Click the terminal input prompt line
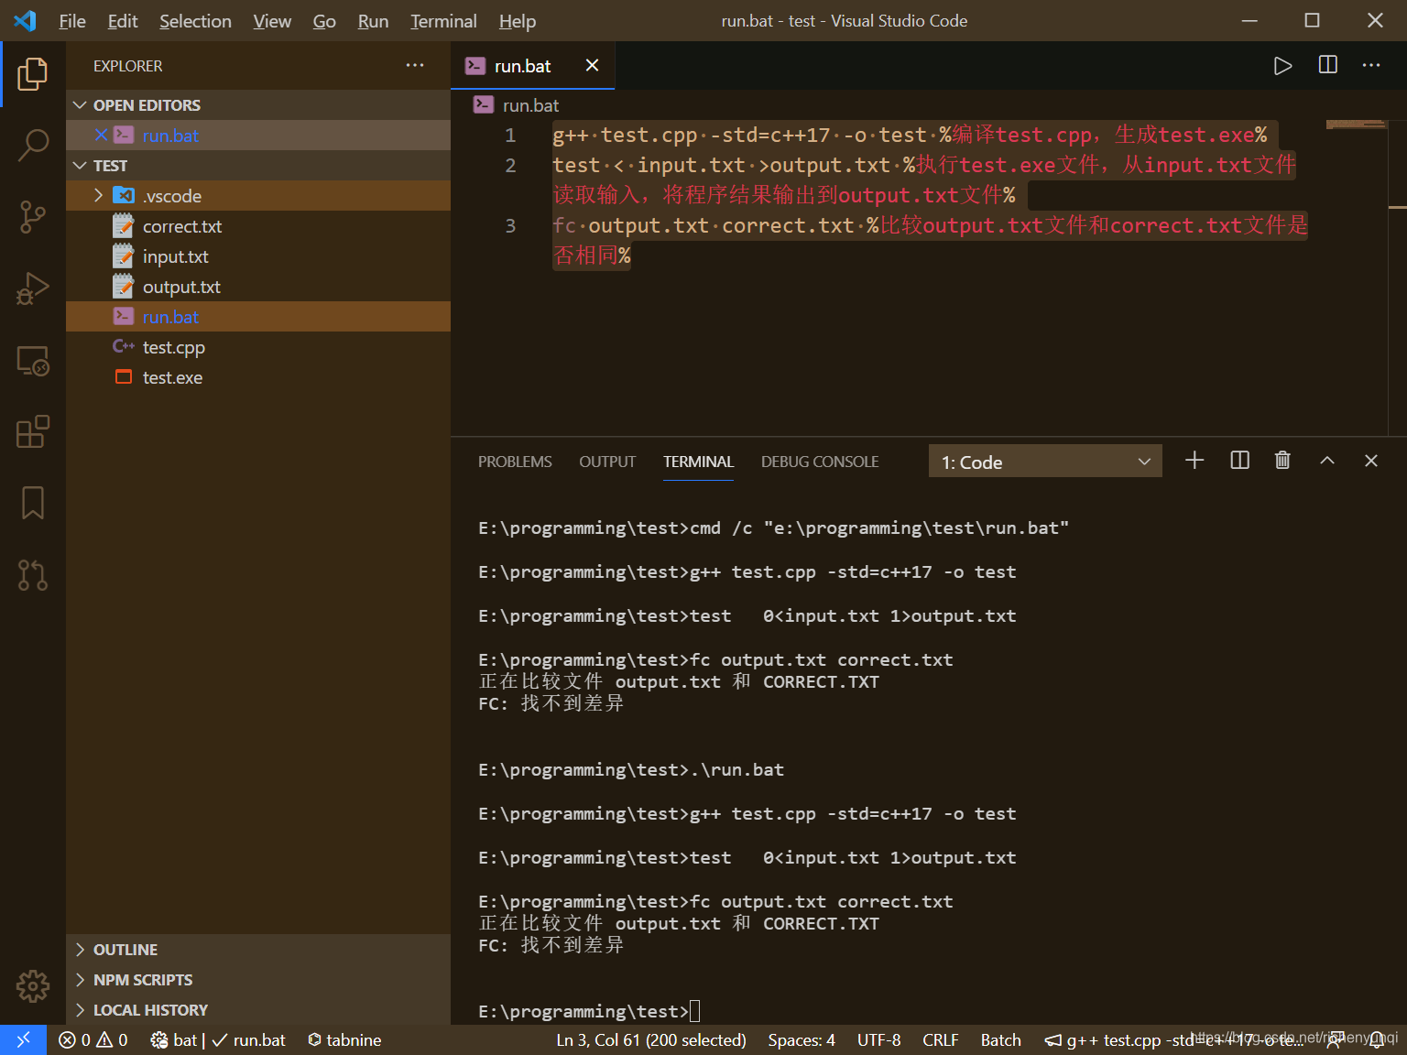1407x1055 pixels. click(x=590, y=1011)
